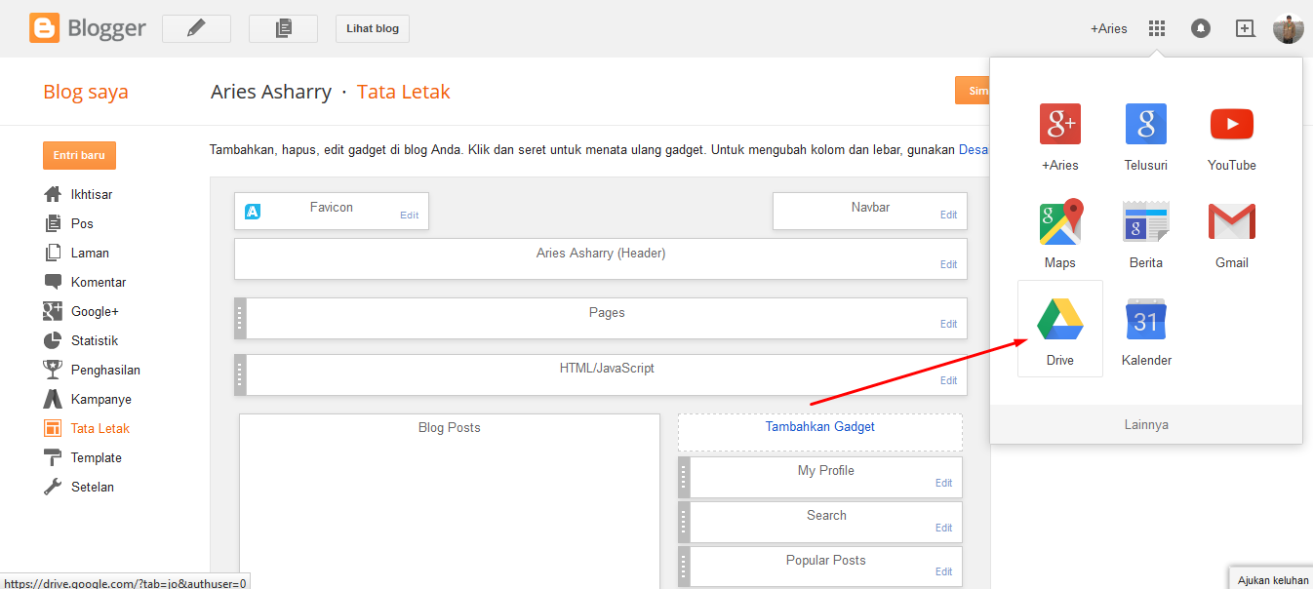The width and height of the screenshot is (1313, 589).
Task: Click the Popular Posts gadget drag handle
Action: pos(684,567)
